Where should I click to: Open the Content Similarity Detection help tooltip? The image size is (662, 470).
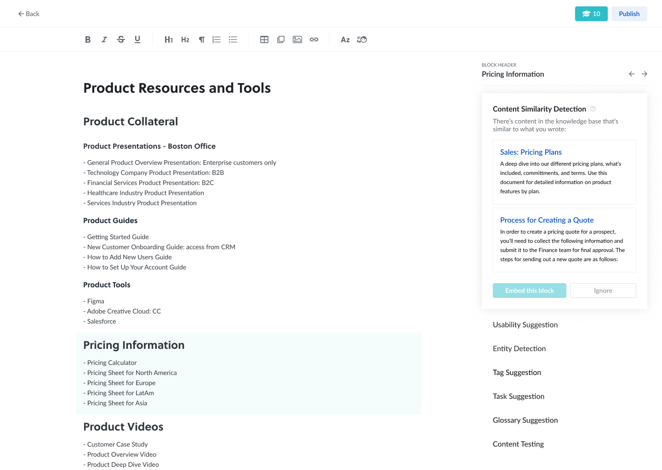click(x=593, y=109)
